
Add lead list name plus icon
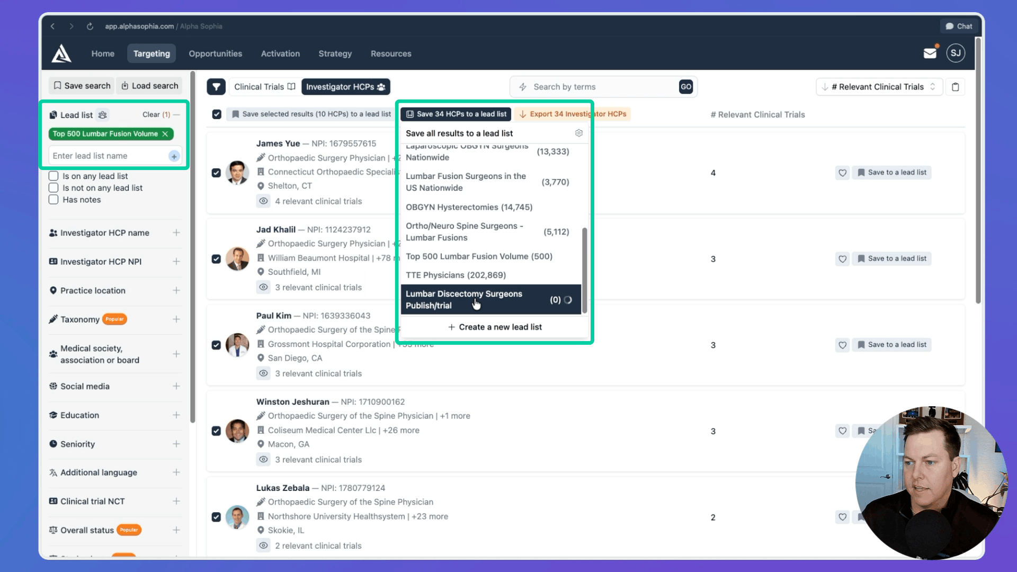point(174,156)
